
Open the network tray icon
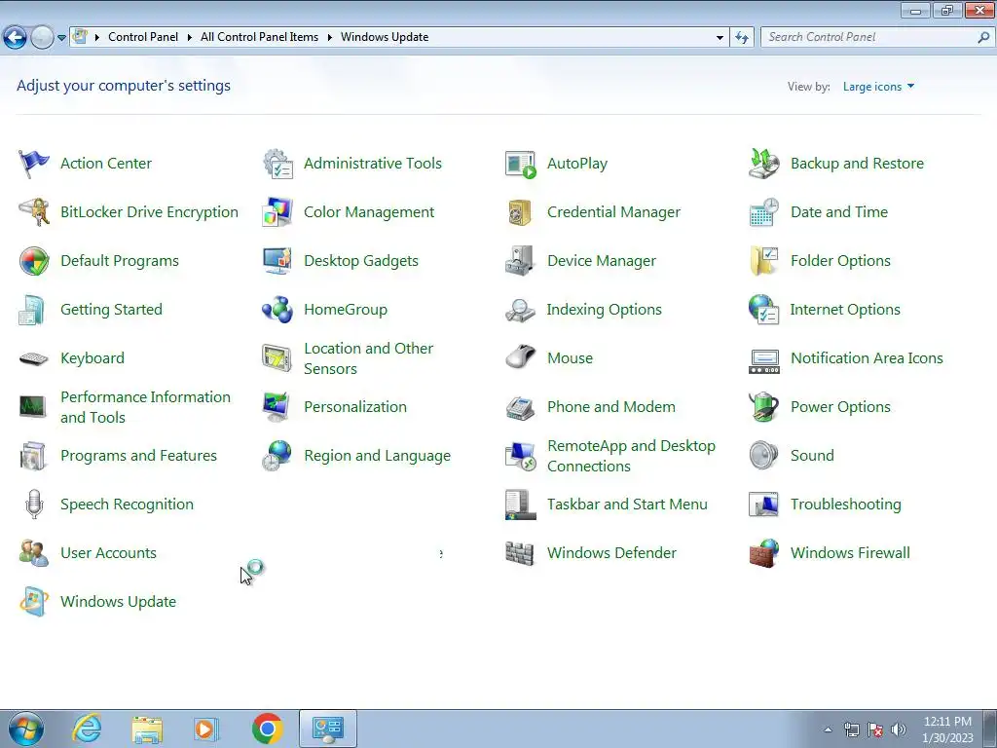(x=851, y=729)
